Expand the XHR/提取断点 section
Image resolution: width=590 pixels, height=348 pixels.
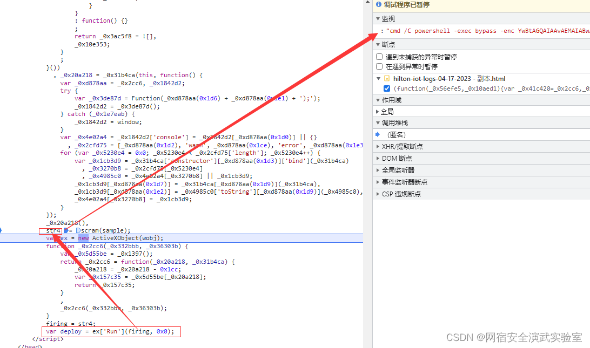(x=378, y=147)
